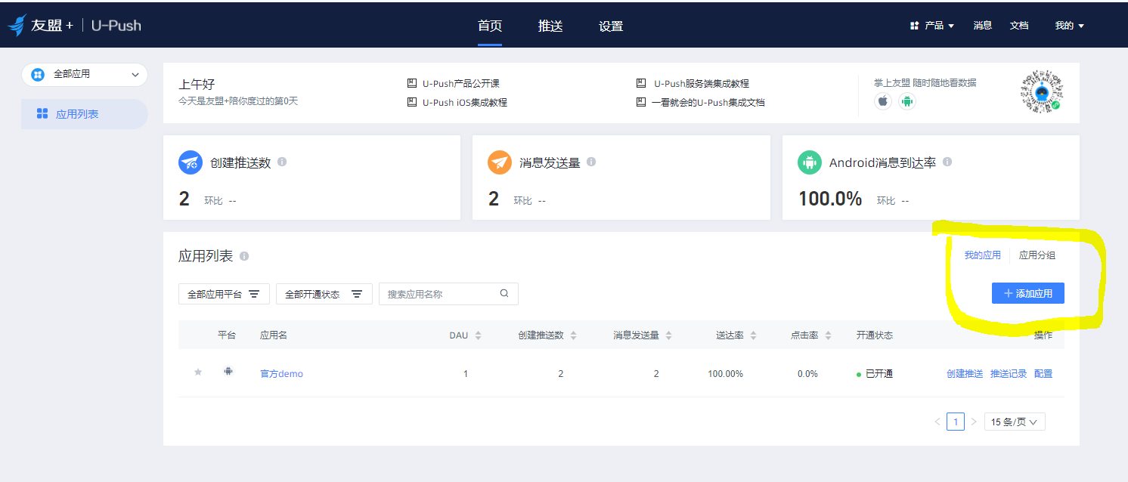The height and width of the screenshot is (482, 1128).
Task: Click the 0.0% 点击率 cell
Action: (x=807, y=373)
